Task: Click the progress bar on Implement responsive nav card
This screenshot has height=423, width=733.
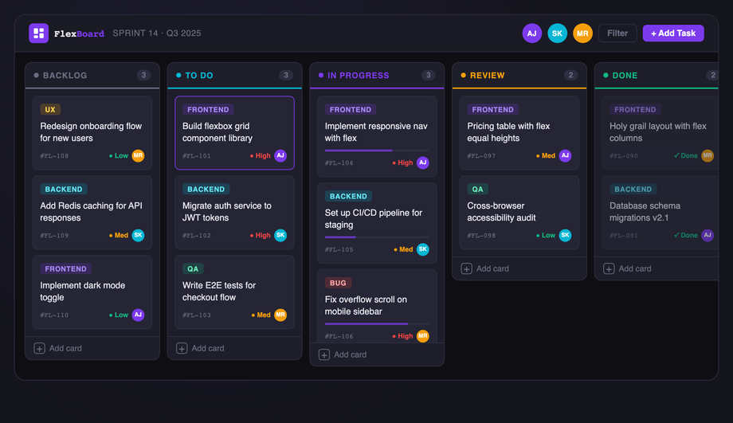Action: tap(377, 151)
